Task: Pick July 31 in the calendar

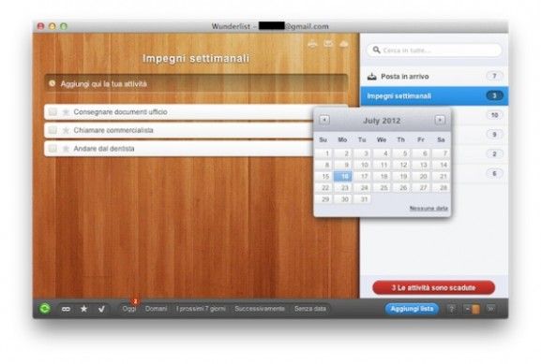Action: click(x=363, y=199)
